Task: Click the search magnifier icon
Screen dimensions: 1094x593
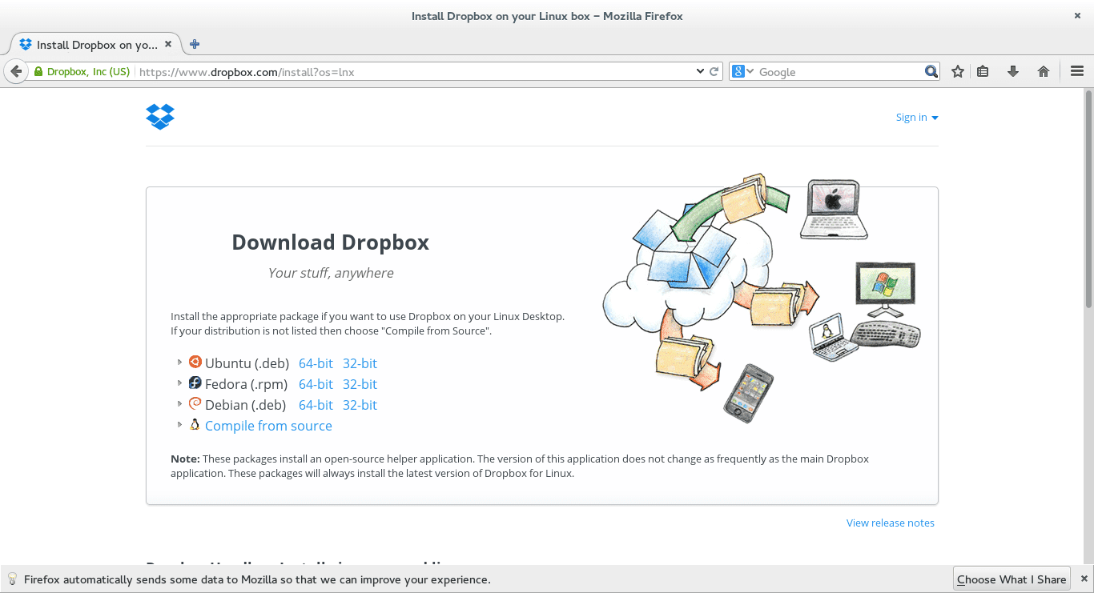Action: point(931,71)
